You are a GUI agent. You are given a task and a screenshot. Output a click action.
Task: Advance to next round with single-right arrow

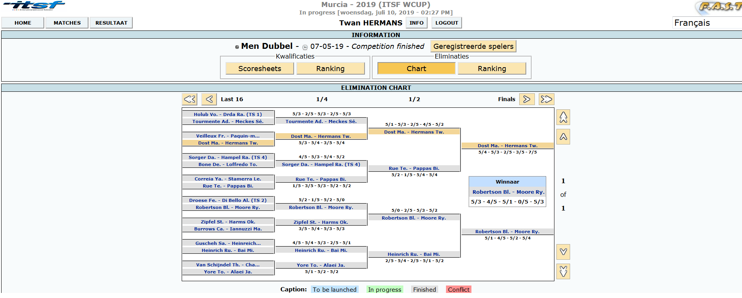coord(527,99)
